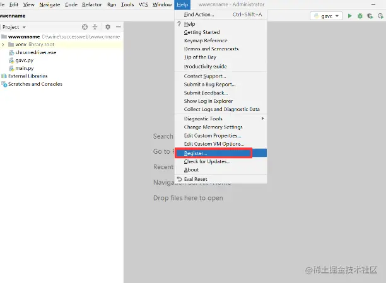Image resolution: width=386 pixels, height=283 pixels.
Task: Open the Window menu
Action: pyautogui.click(x=162, y=4)
